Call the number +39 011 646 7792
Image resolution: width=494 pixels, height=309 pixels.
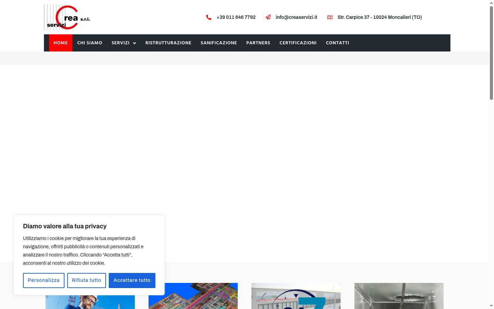point(236,17)
